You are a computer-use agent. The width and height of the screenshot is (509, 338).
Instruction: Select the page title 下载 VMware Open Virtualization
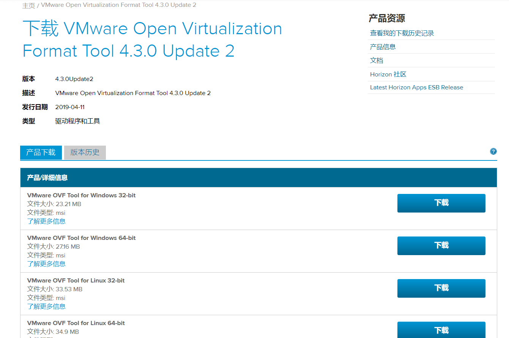click(152, 40)
